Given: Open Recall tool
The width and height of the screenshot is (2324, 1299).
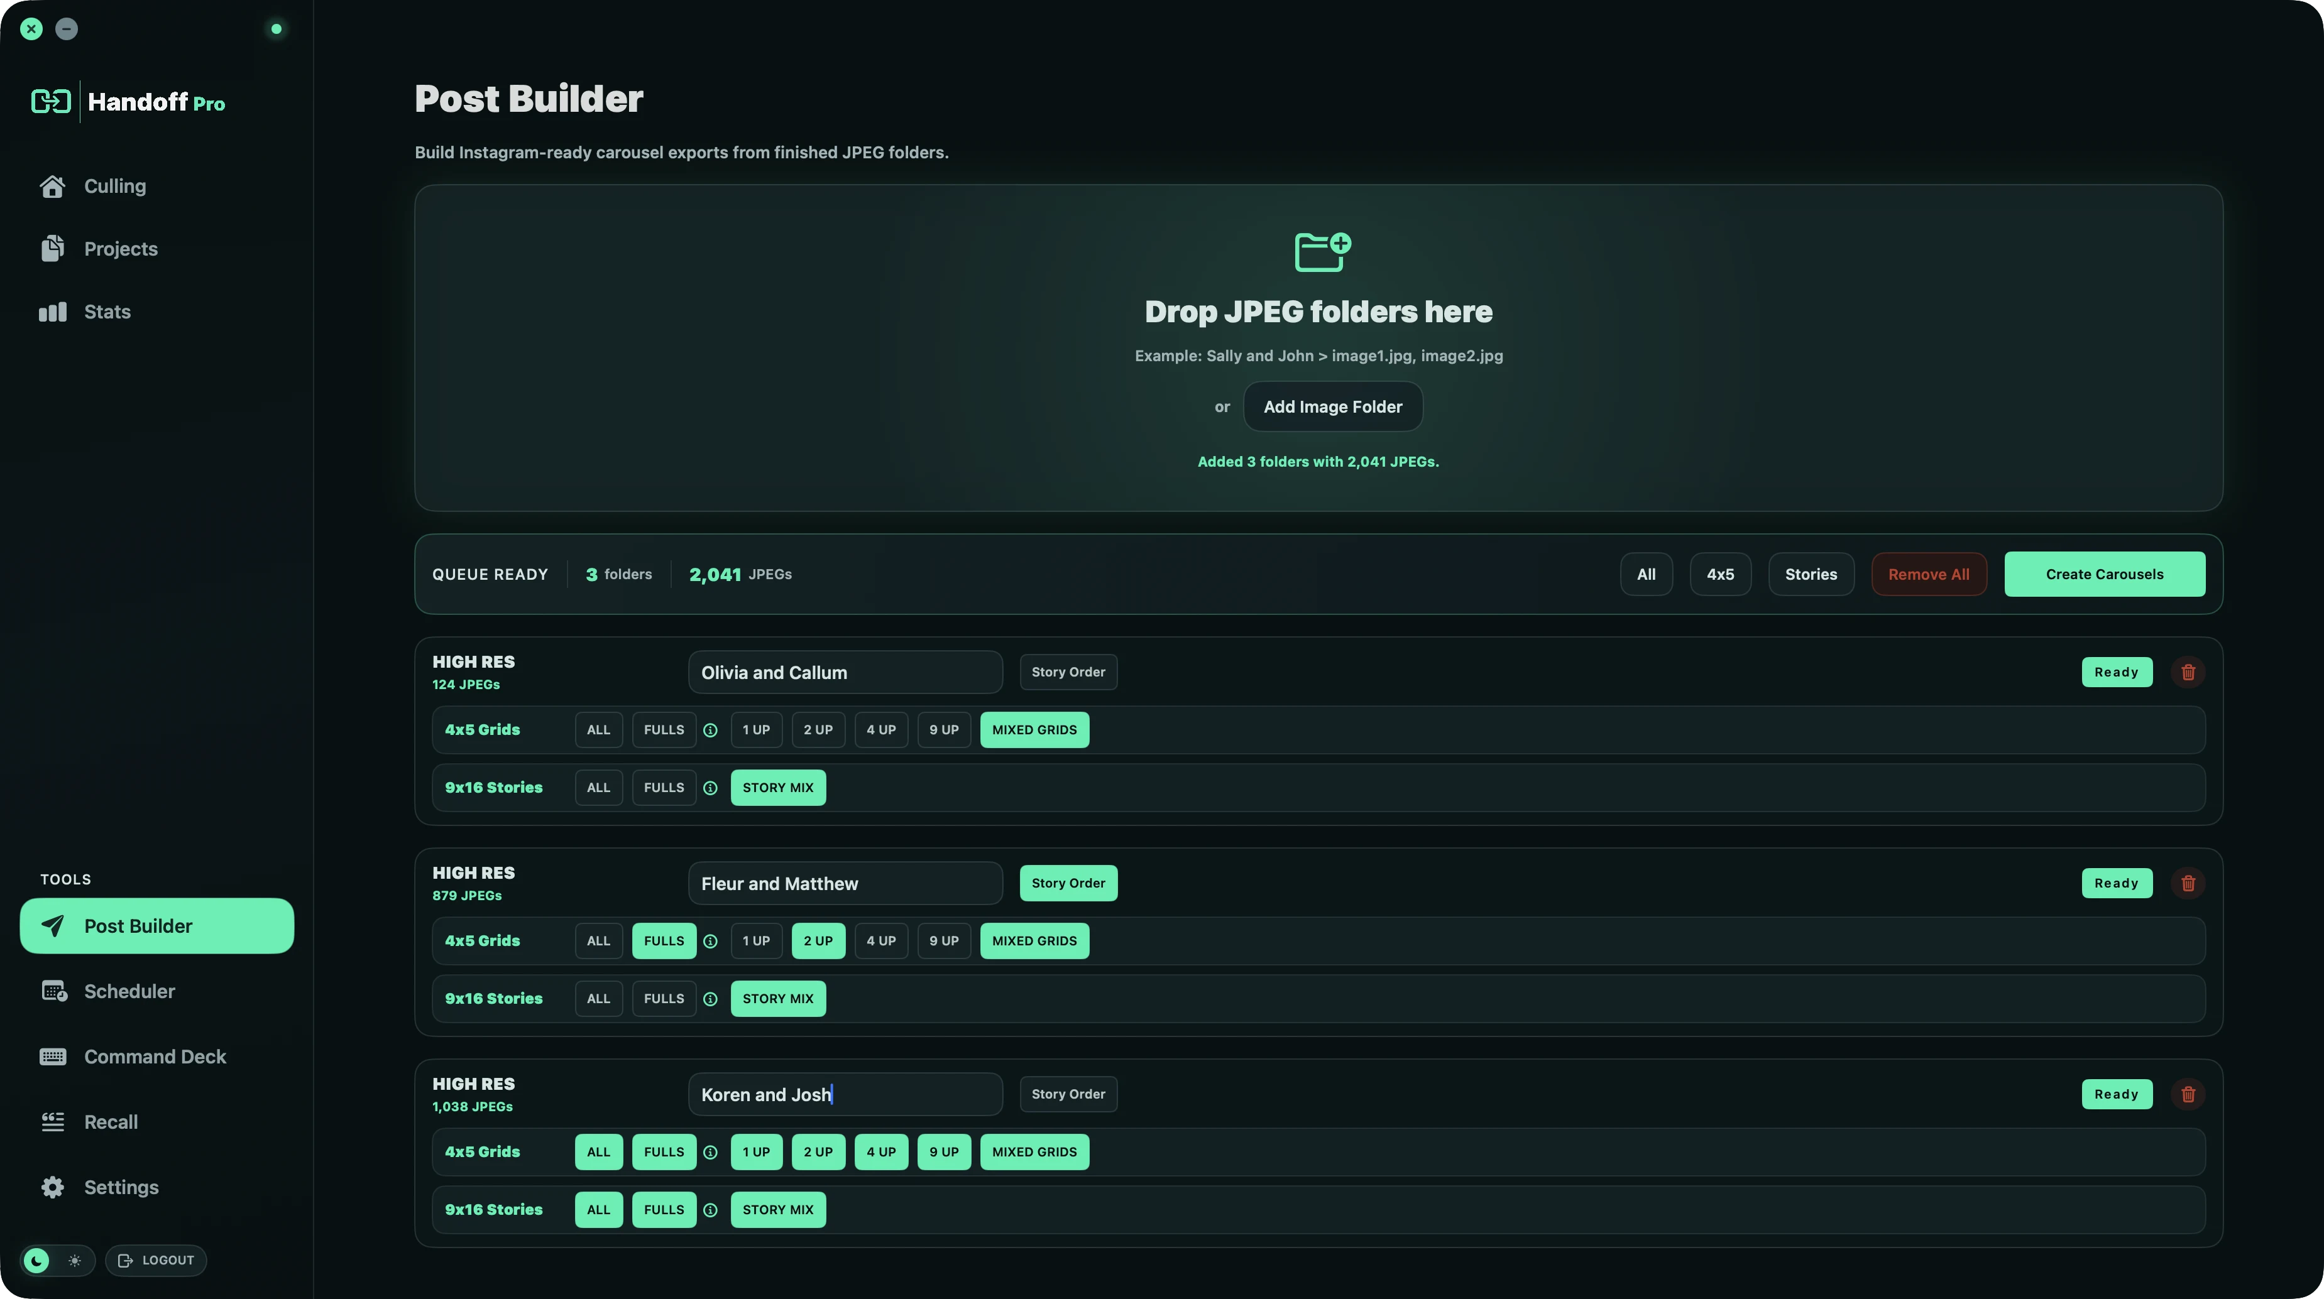Looking at the screenshot, I should [111, 1122].
